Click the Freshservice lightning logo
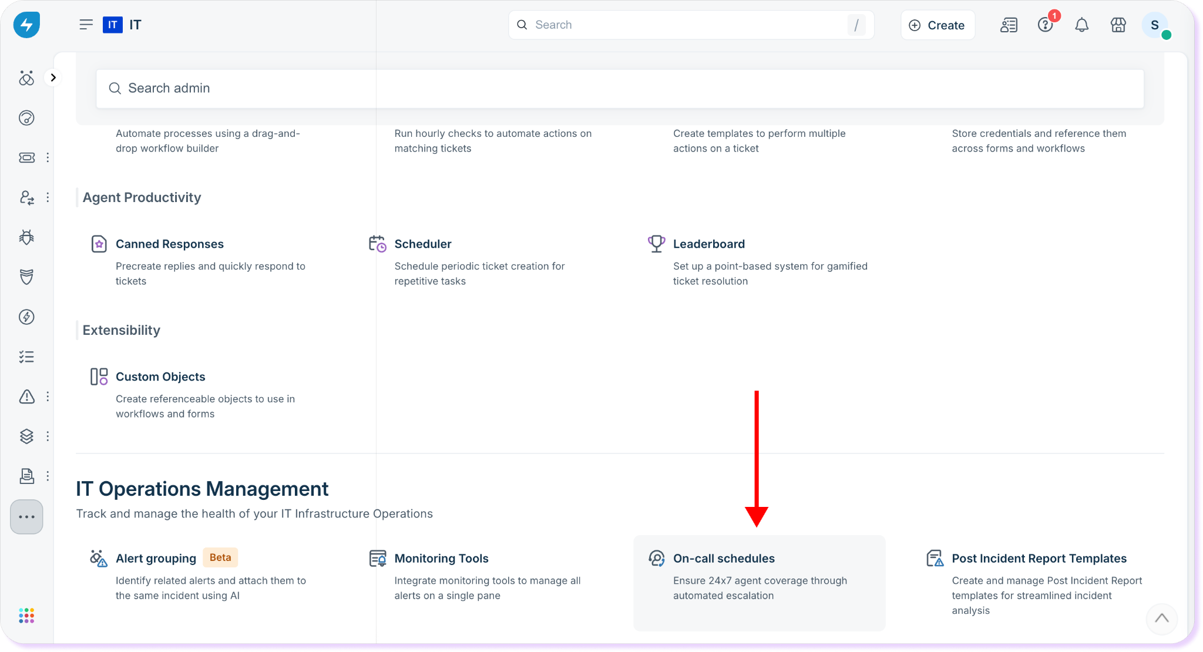Image resolution: width=1203 pixels, height=652 pixels. (26, 25)
